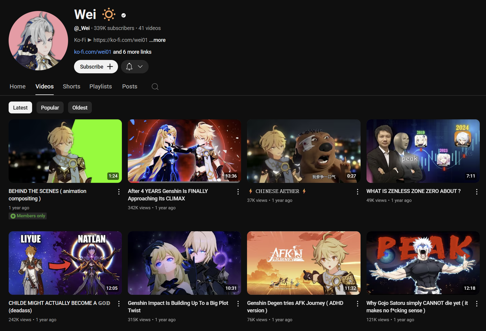
Task: Select the Oldest sort chip
Action: pos(80,107)
